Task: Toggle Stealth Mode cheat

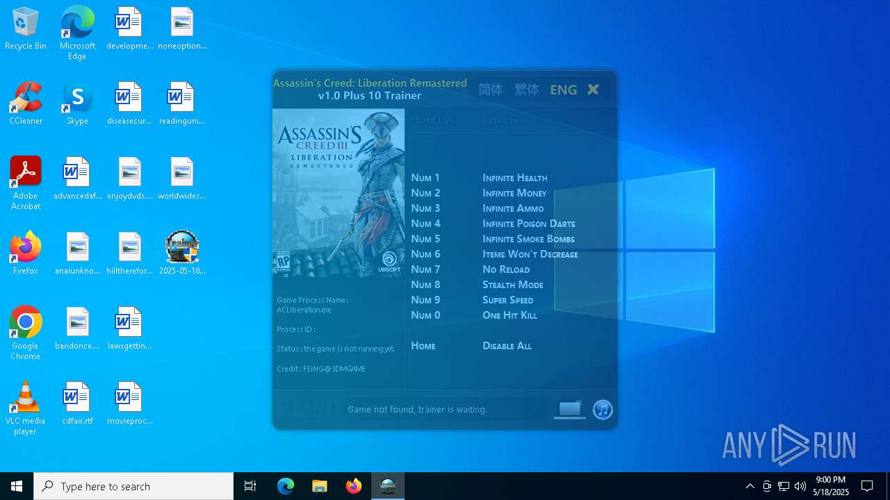Action: (x=512, y=285)
